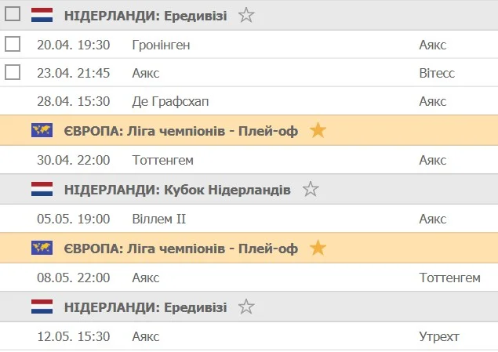
Task: Click Europe flag icon above the 30.04 match
Action: tap(42, 131)
